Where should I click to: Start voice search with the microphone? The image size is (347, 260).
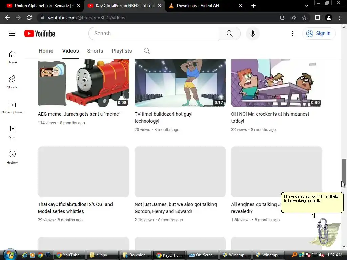coord(252,34)
